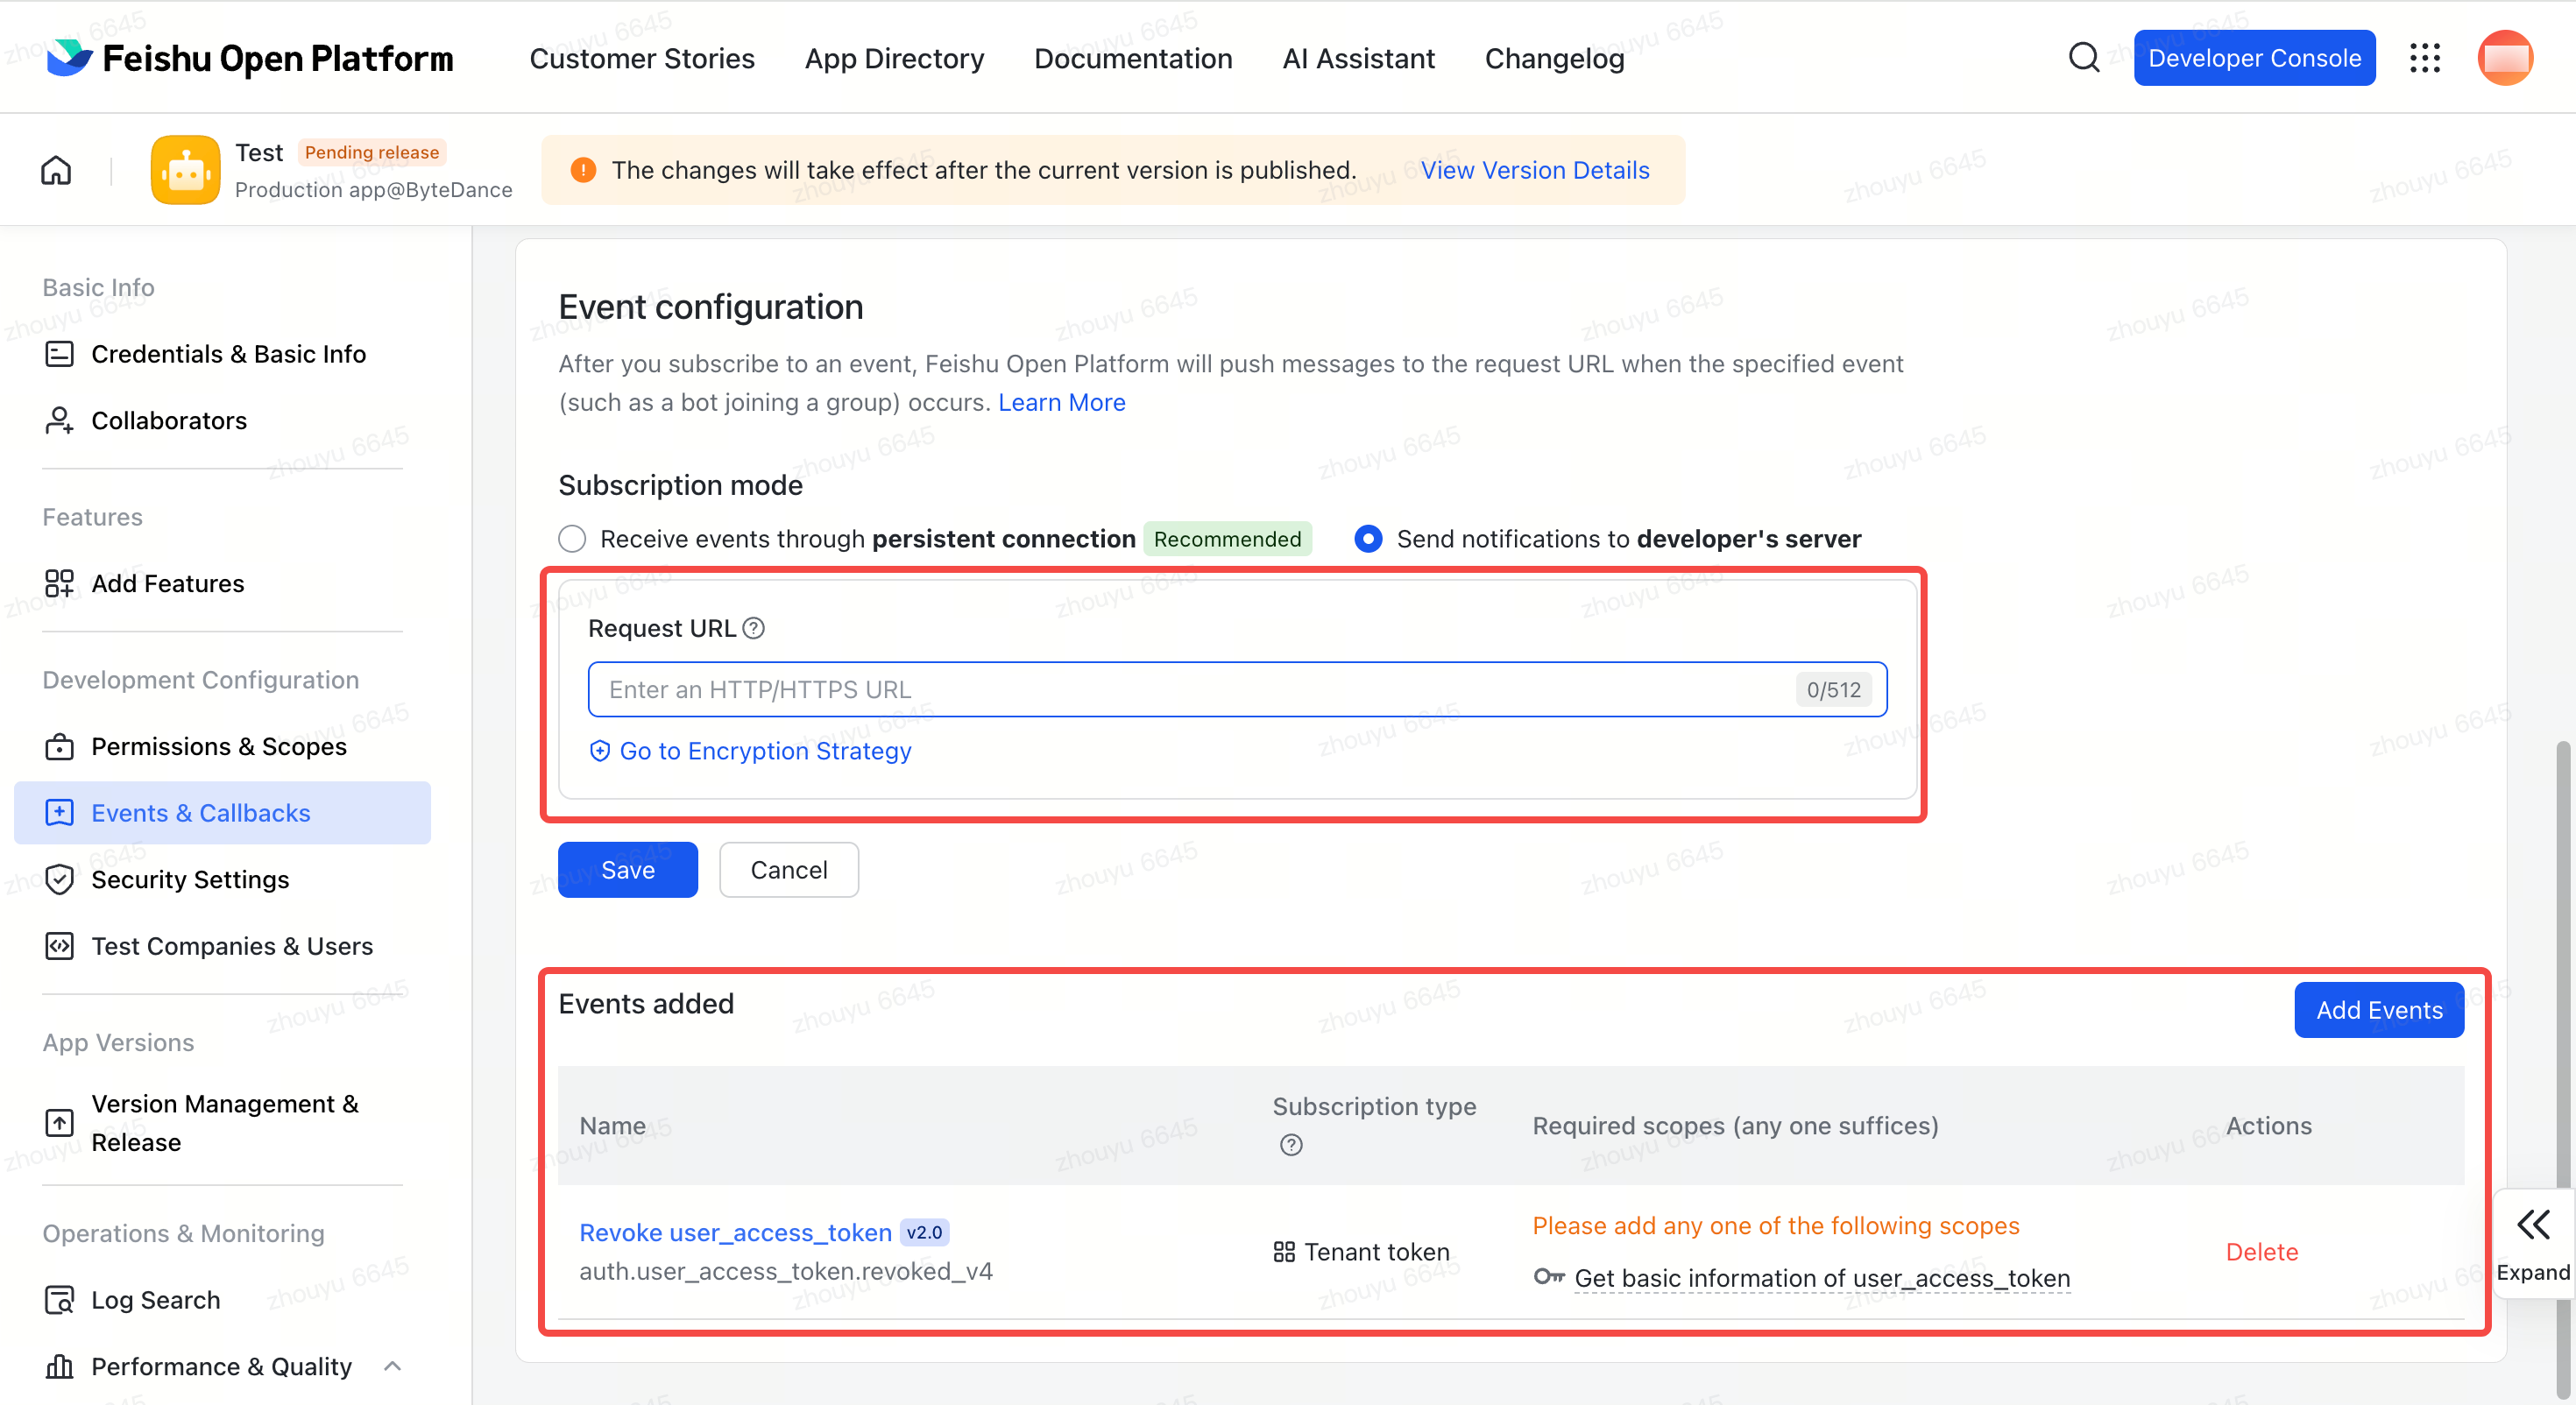Screen dimensions: 2576x1405
Task: Open the Documentation top menu
Action: (x=1132, y=58)
